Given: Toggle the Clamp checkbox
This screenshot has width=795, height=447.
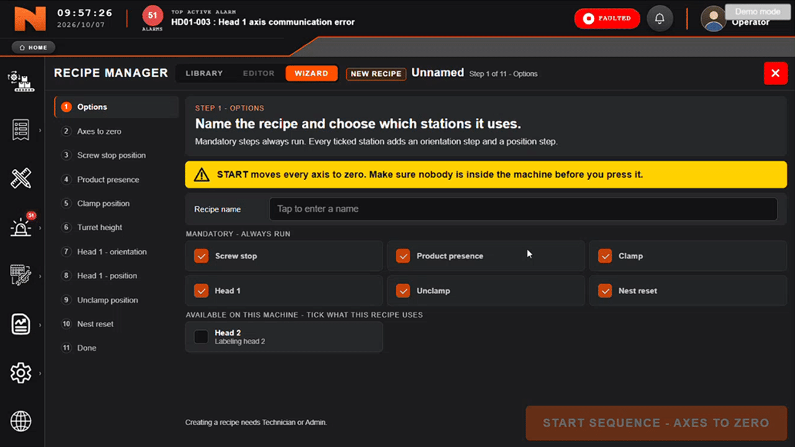Looking at the screenshot, I should [605, 256].
